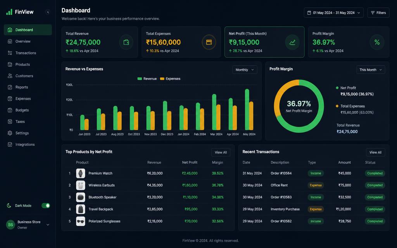
Task: Click the Order #10563 description
Action: (281, 197)
